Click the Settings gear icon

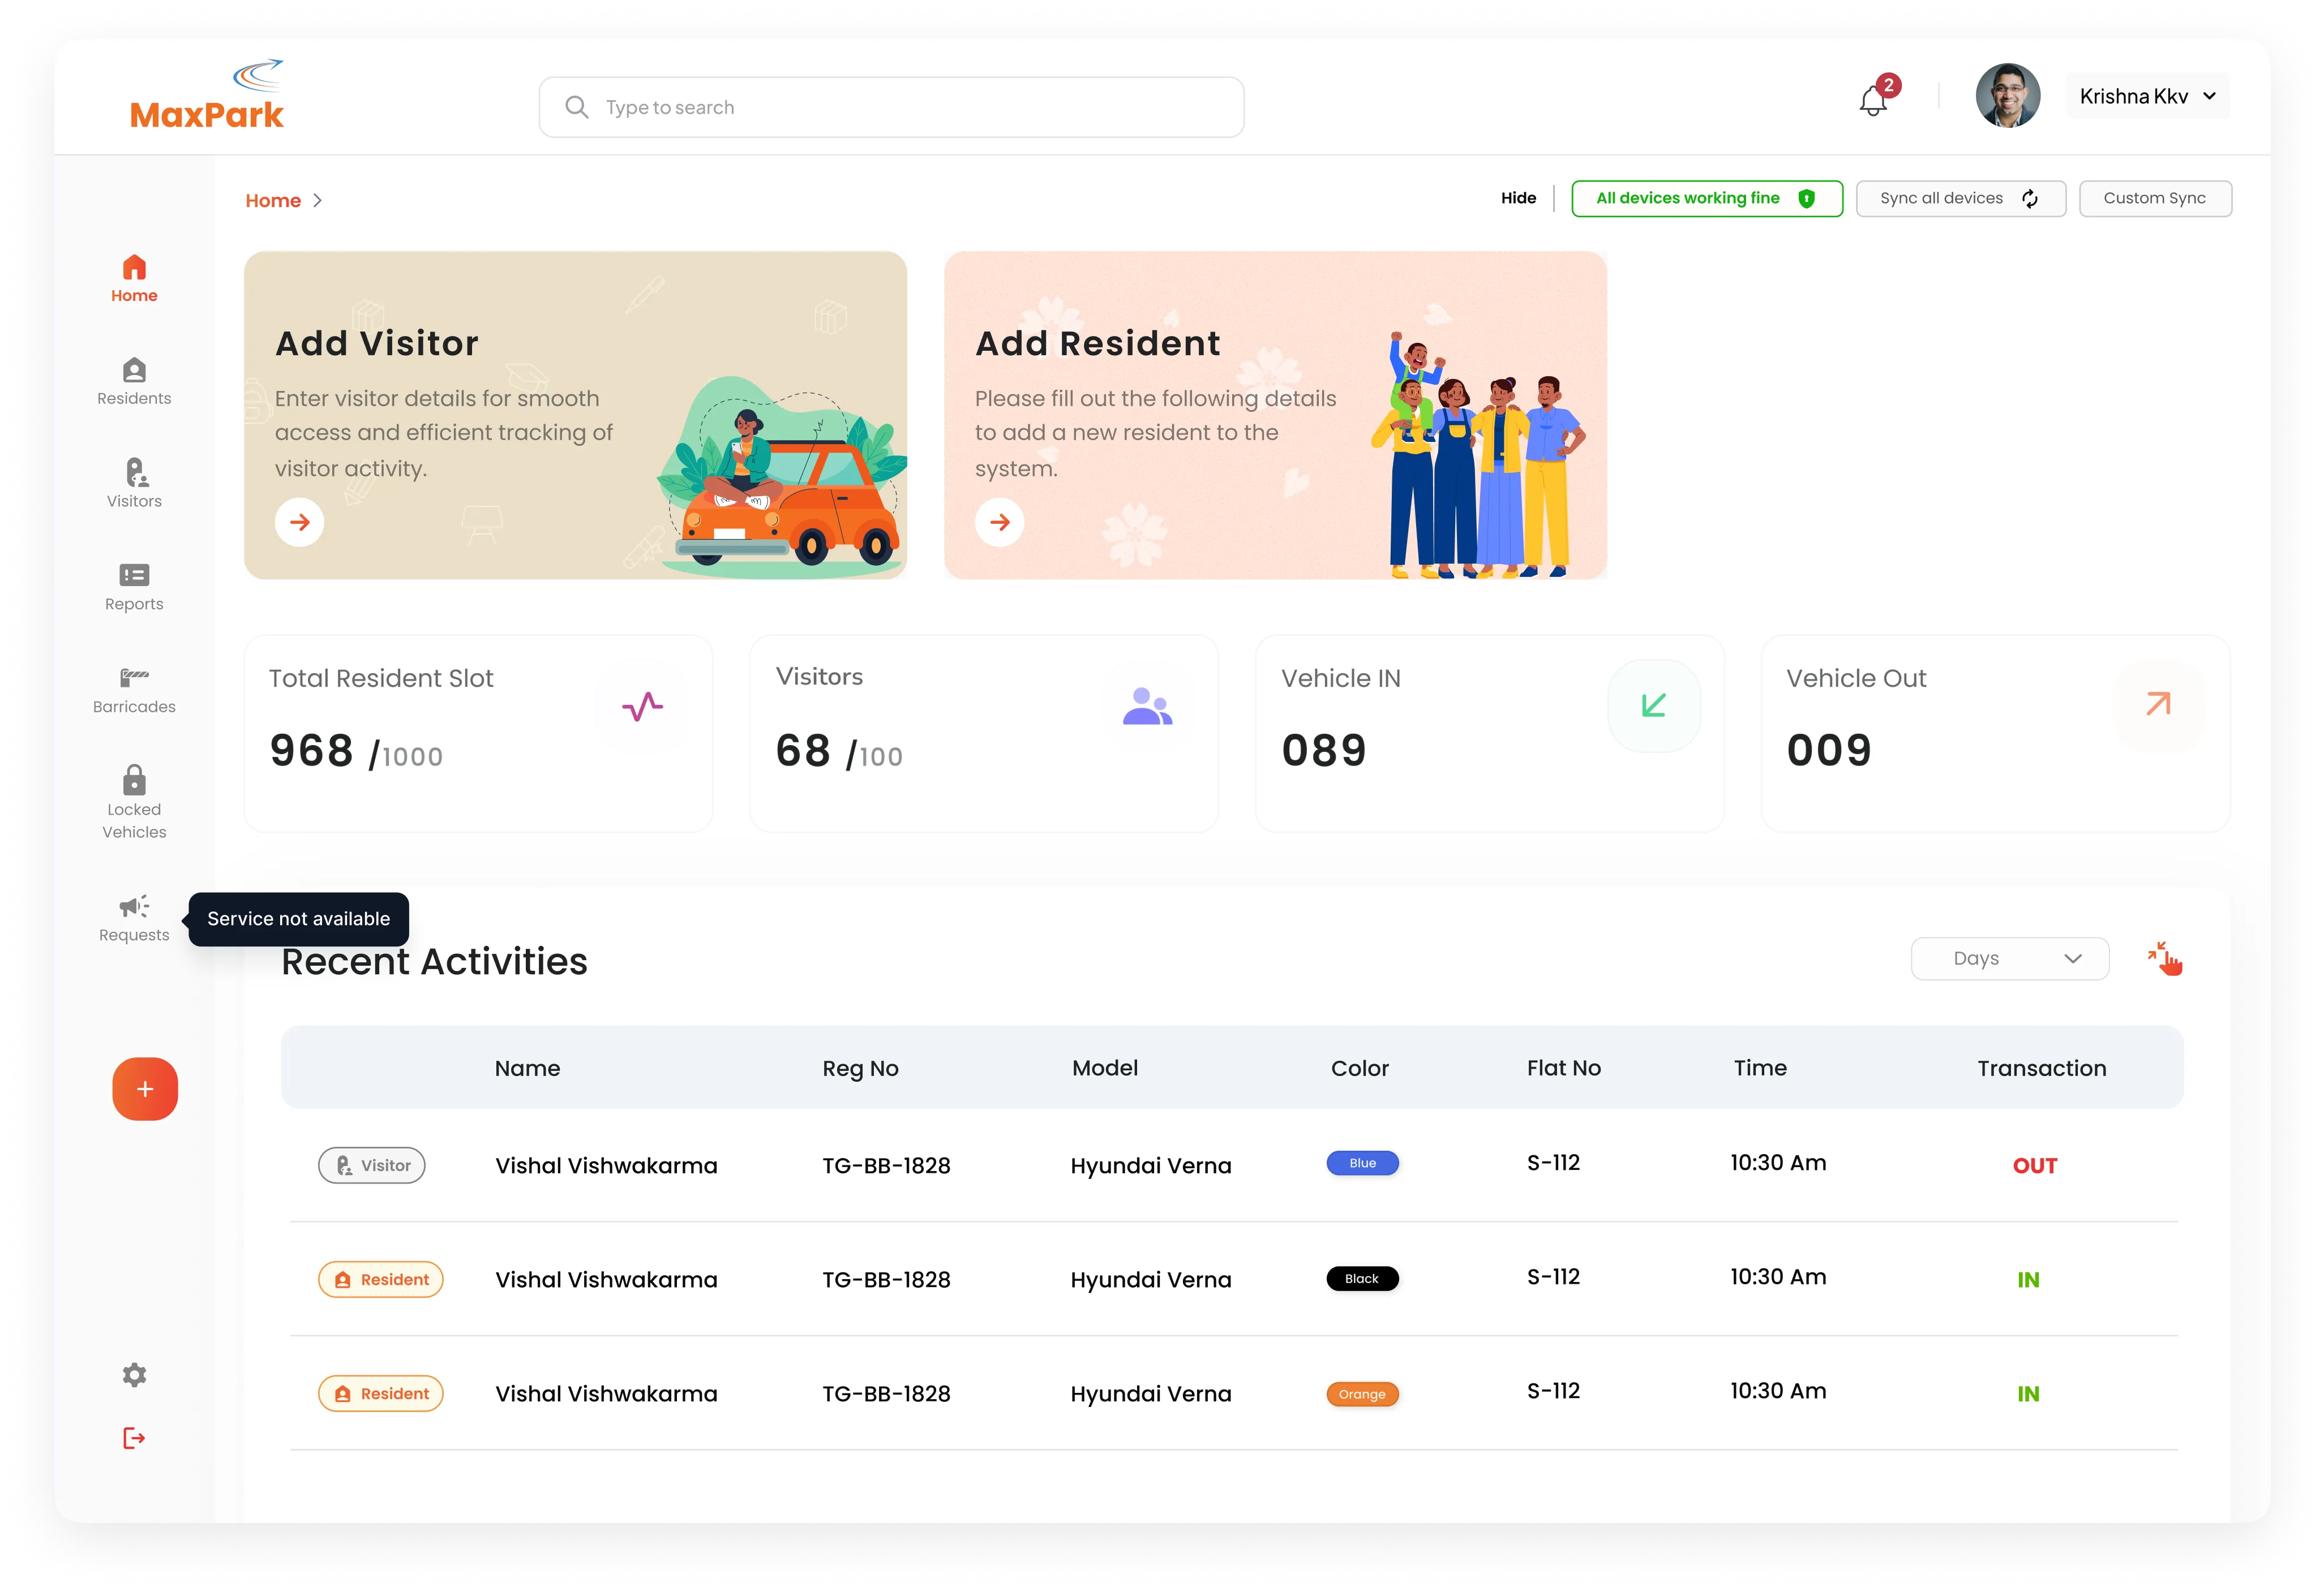(134, 1374)
